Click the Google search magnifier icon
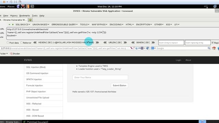The width and height of the screenshot is (219, 123). click(x=209, y=48)
